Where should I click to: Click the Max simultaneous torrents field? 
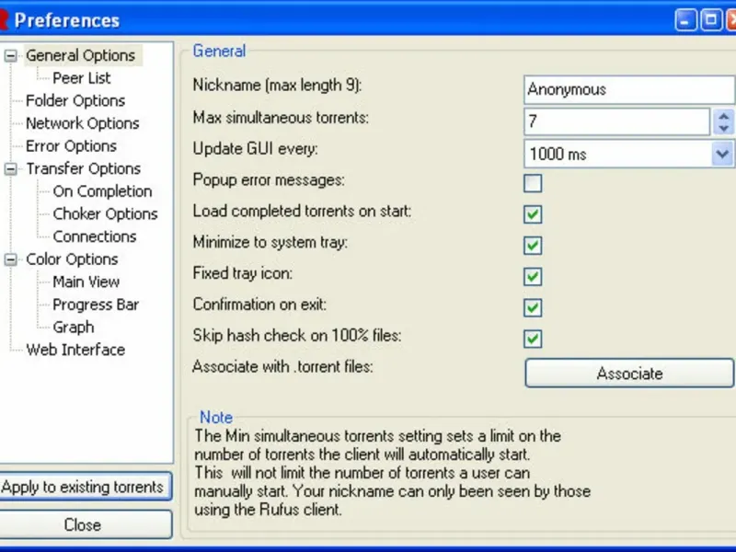click(616, 121)
